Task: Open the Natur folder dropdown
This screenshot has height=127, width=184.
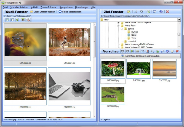Action: click(179, 20)
